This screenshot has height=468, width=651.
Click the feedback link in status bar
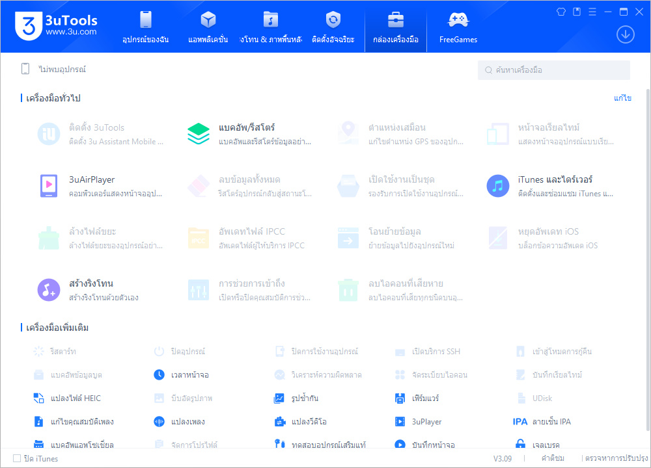[553, 458]
